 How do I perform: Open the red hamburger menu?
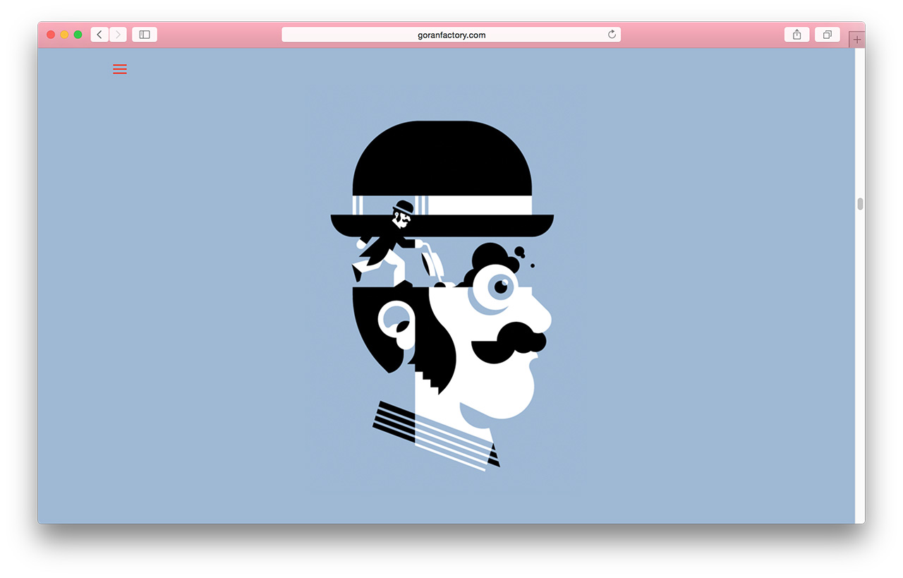(120, 69)
